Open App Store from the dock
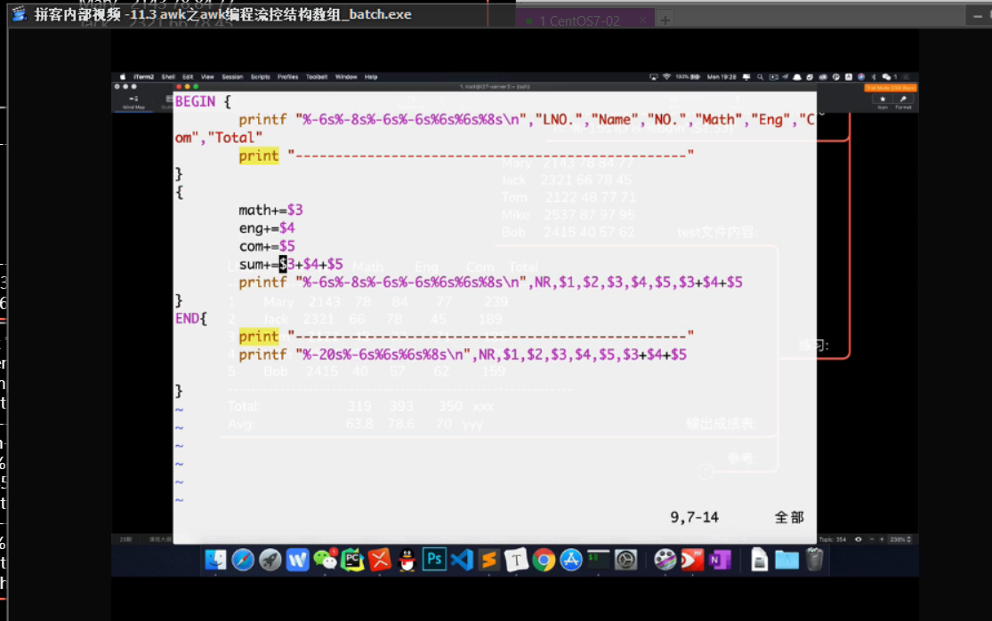This screenshot has width=992, height=621. [x=570, y=560]
